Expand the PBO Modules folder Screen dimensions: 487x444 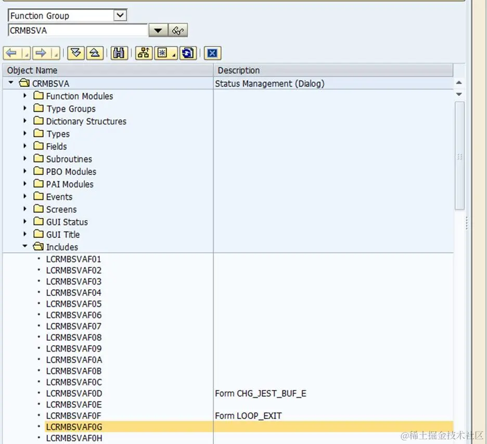[25, 171]
